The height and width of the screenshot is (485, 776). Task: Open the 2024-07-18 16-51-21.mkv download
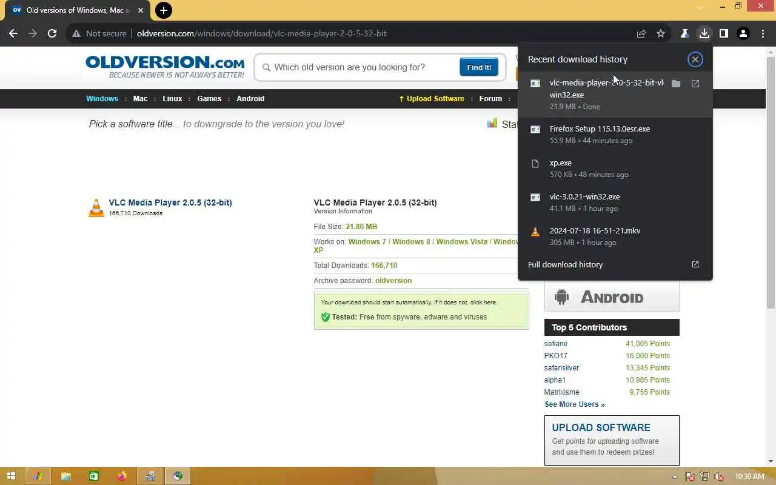pyautogui.click(x=615, y=236)
